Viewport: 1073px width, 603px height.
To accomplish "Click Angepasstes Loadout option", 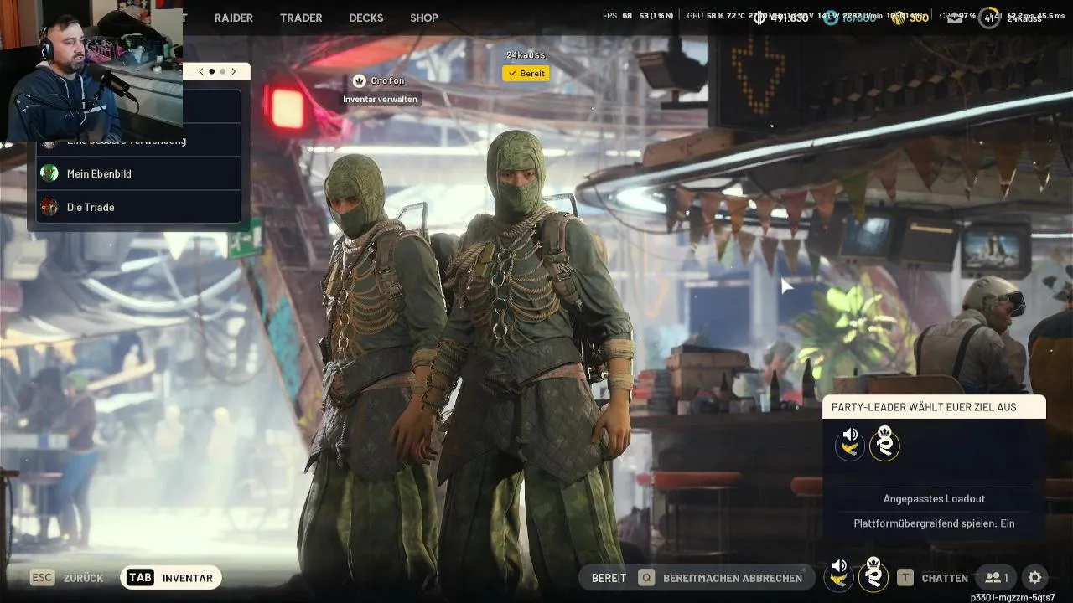I will tap(934, 499).
